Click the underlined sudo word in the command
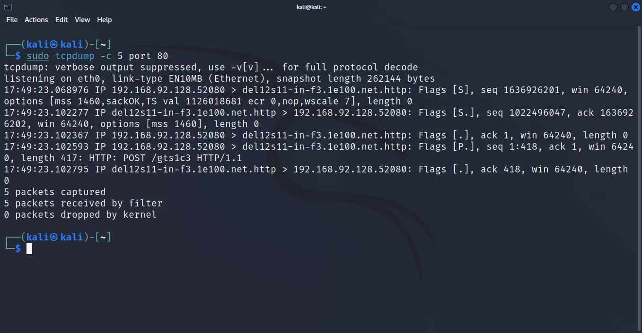 click(x=38, y=56)
